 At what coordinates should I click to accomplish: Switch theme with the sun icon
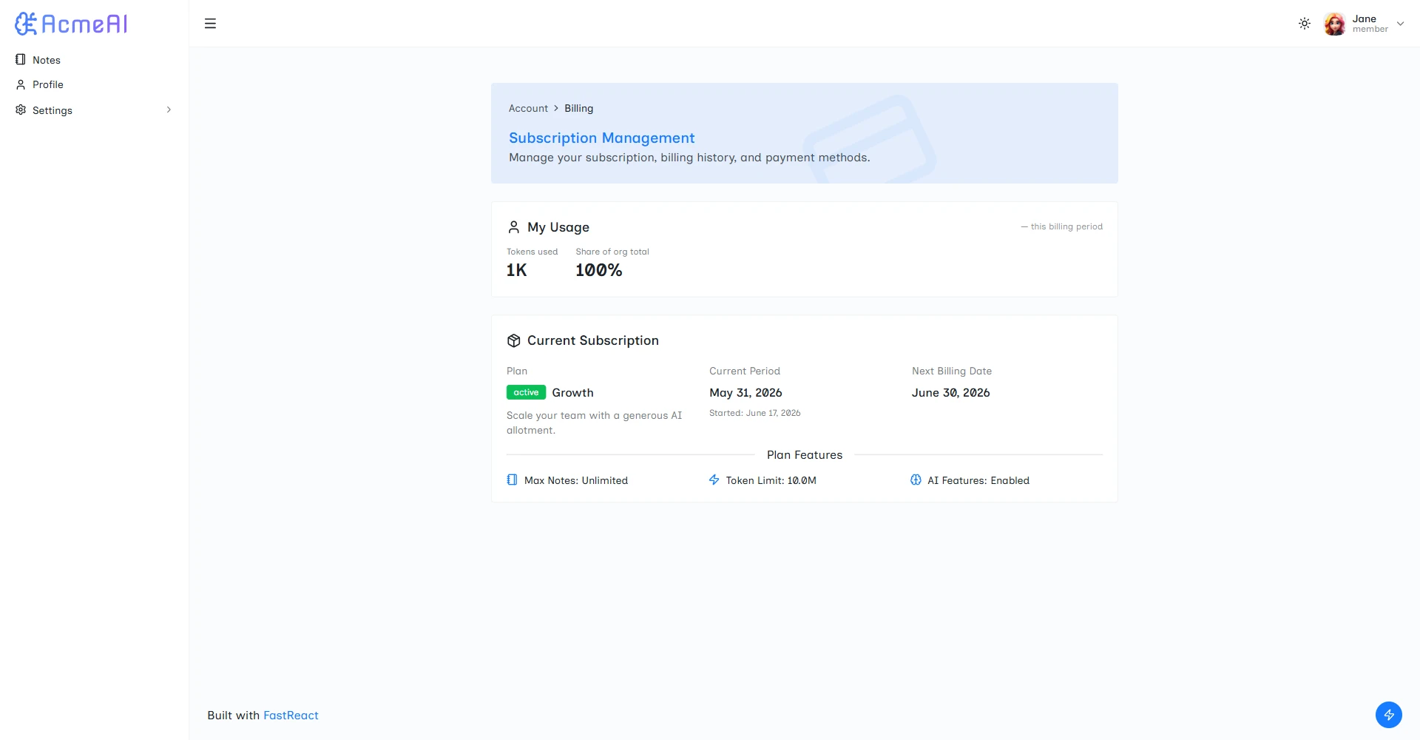pos(1305,24)
